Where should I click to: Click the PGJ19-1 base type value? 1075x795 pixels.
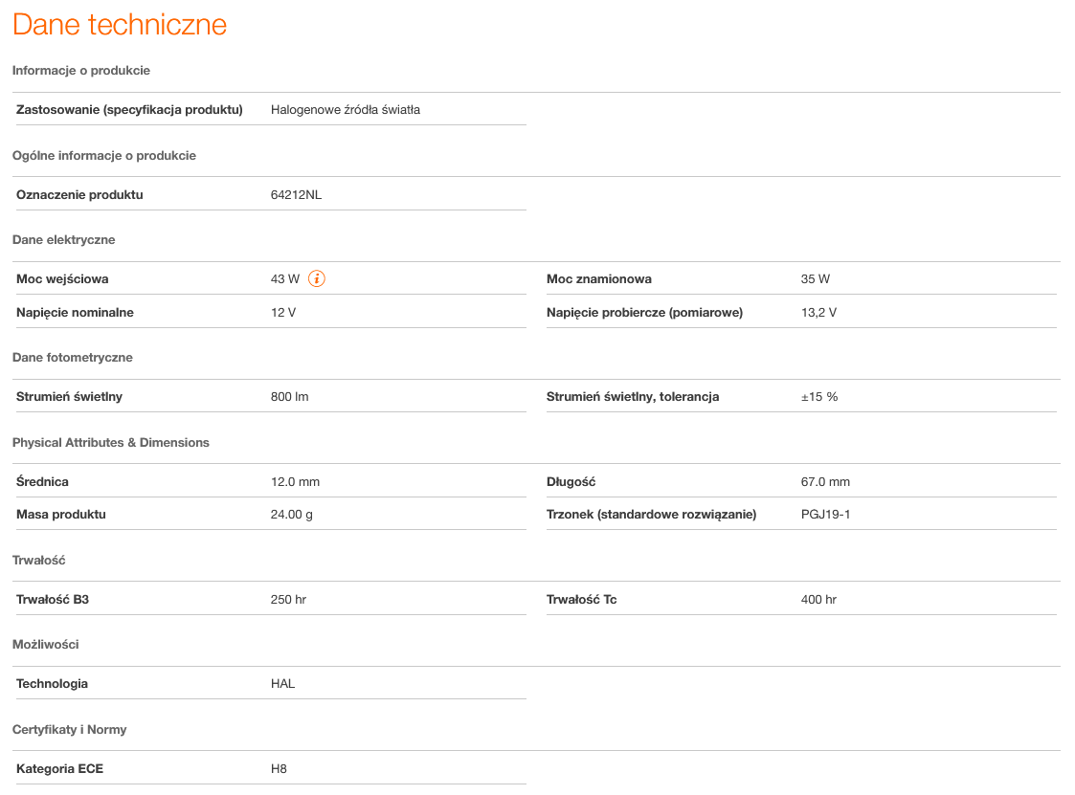pyautogui.click(x=825, y=515)
